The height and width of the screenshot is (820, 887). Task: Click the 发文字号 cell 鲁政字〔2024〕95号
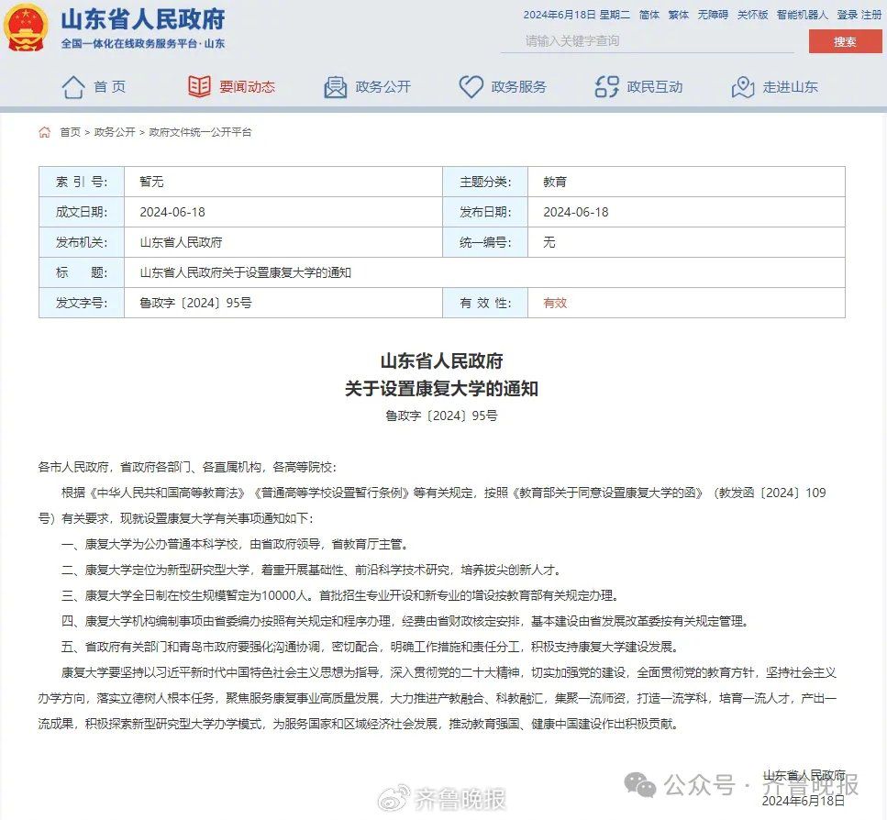tap(195, 303)
